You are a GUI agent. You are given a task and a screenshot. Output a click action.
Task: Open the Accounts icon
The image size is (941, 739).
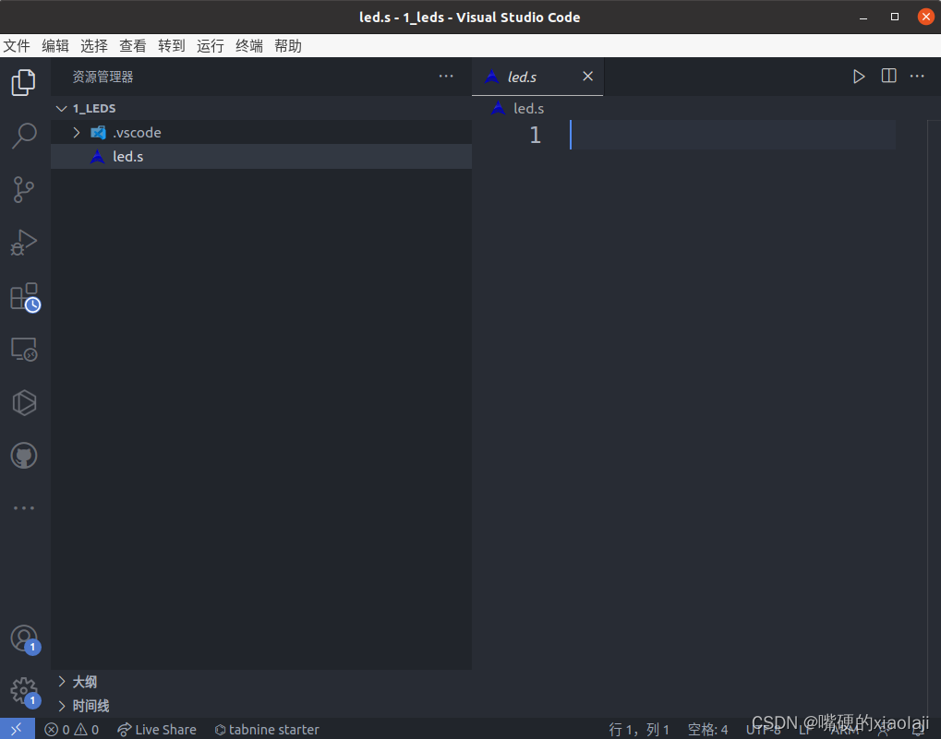[x=24, y=638]
